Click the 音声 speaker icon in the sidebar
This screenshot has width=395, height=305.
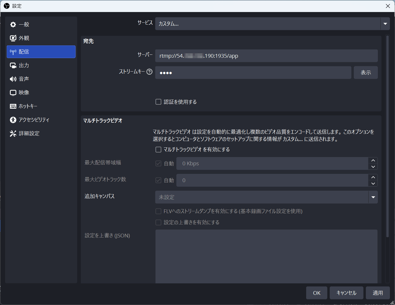click(x=13, y=79)
